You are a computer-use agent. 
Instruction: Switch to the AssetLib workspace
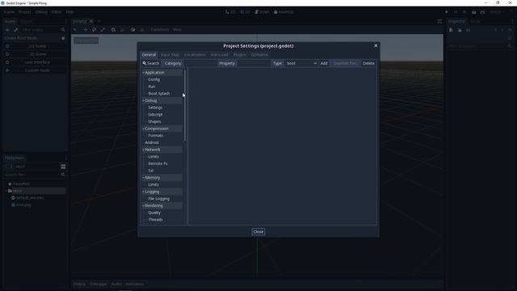pyautogui.click(x=284, y=12)
